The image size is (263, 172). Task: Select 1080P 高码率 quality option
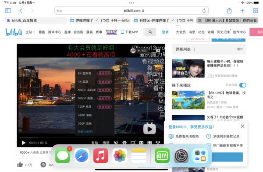pyautogui.click(x=95, y=90)
